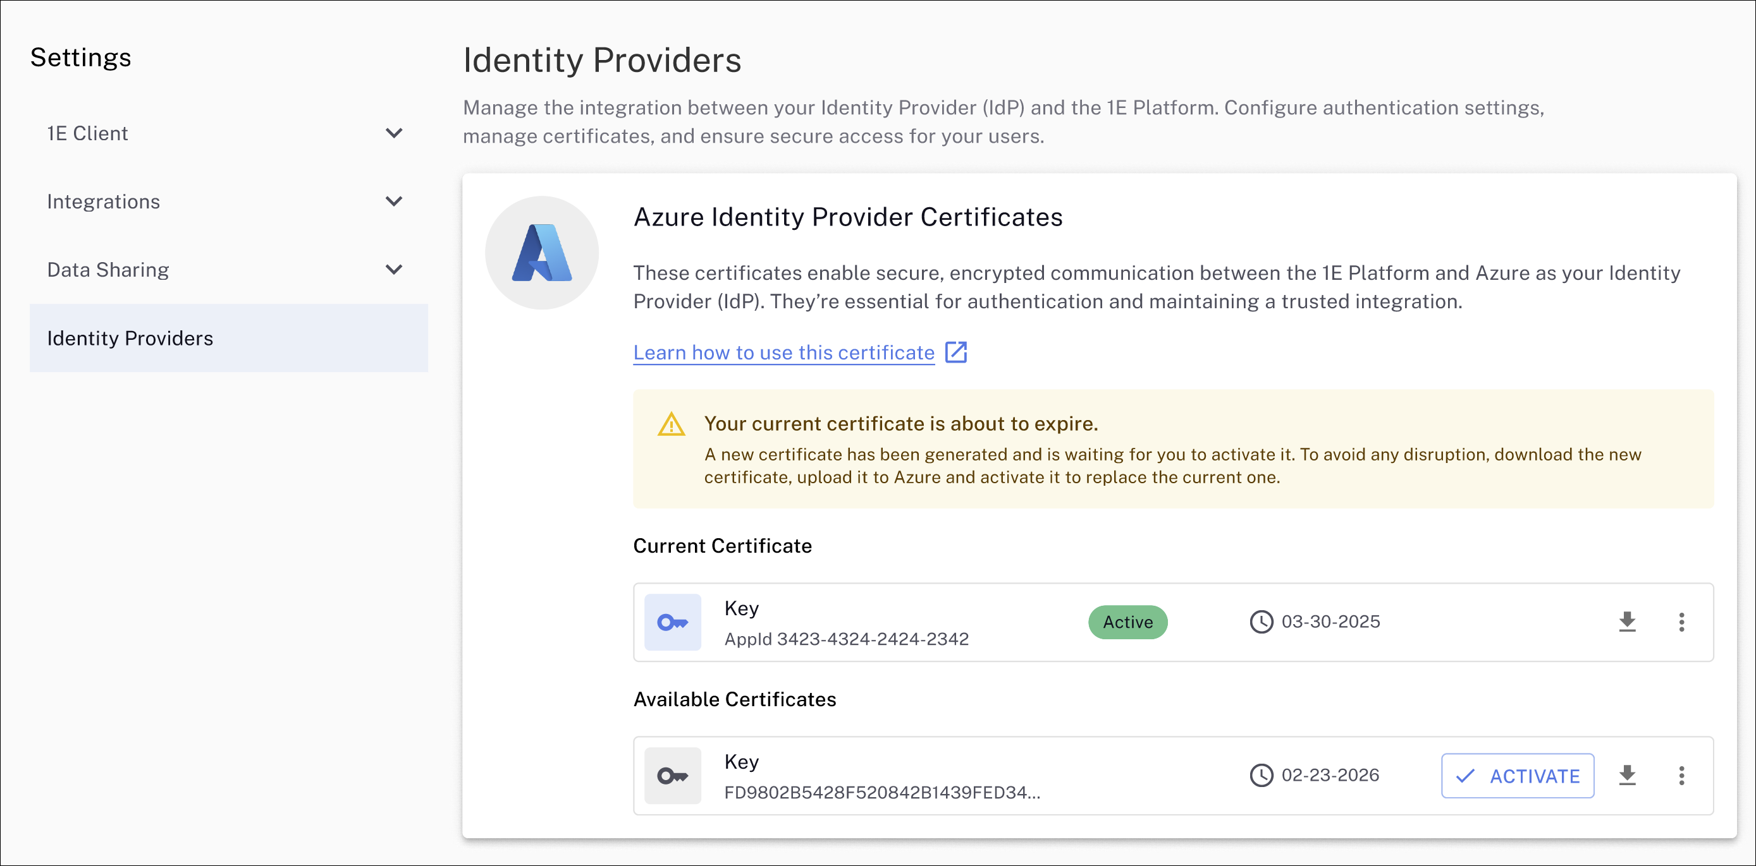
Task: Click the clock icon next to 02-23-2026
Action: 1261,776
